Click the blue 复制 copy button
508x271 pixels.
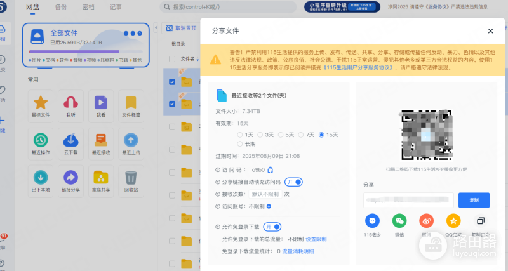coord(474,200)
